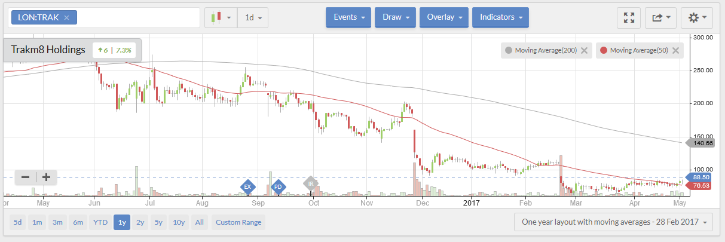Viewport: 725px width, 242px height.
Task: Click the grey Moving Average(200) color dot
Action: click(x=509, y=51)
